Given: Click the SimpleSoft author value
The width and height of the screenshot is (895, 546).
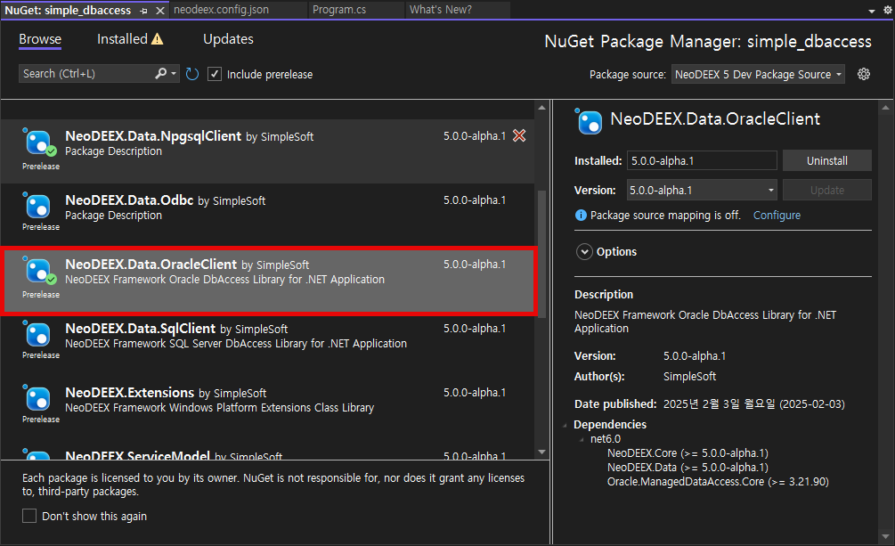Looking at the screenshot, I should (689, 377).
